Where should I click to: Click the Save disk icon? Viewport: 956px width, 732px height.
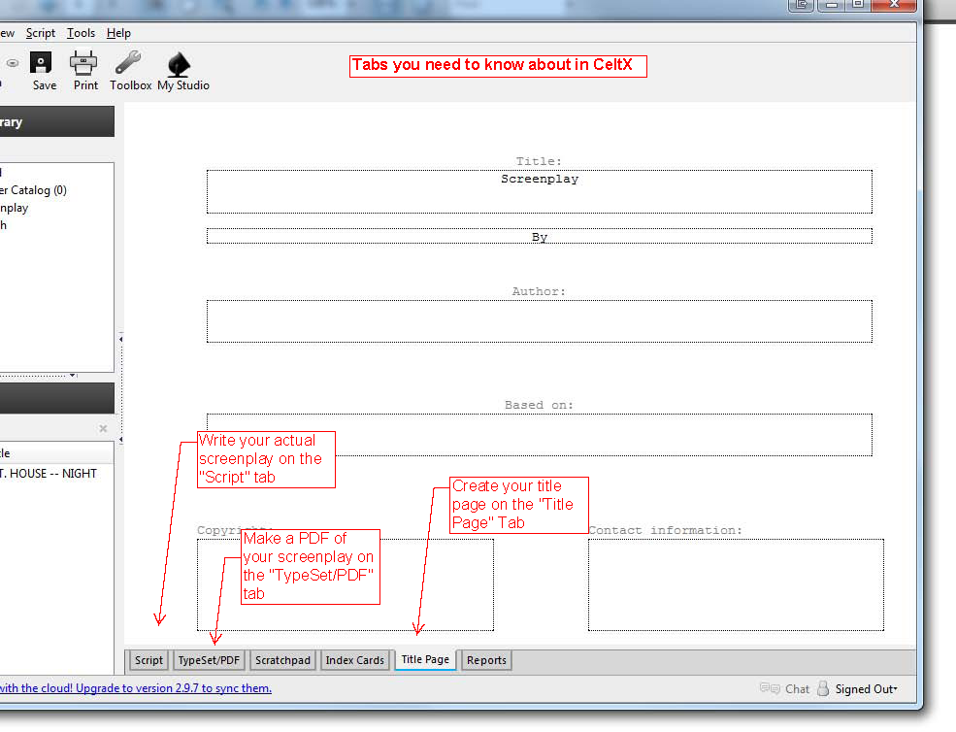[42, 63]
